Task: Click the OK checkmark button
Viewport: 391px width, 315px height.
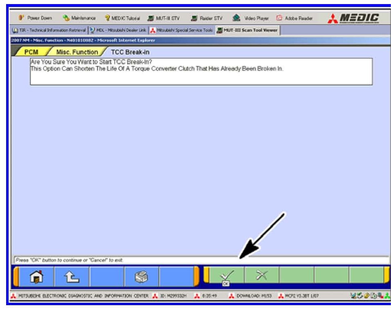Action: pos(226,275)
